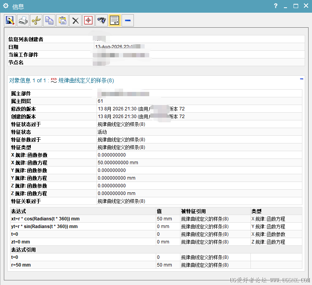Screen dimensions: 312x285
Task: Copy selected text with Copy icon
Action: [x=49, y=20]
